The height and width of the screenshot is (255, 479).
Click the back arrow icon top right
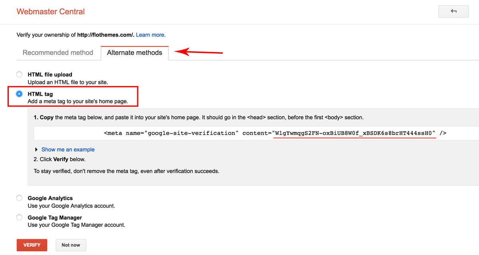coord(453,11)
